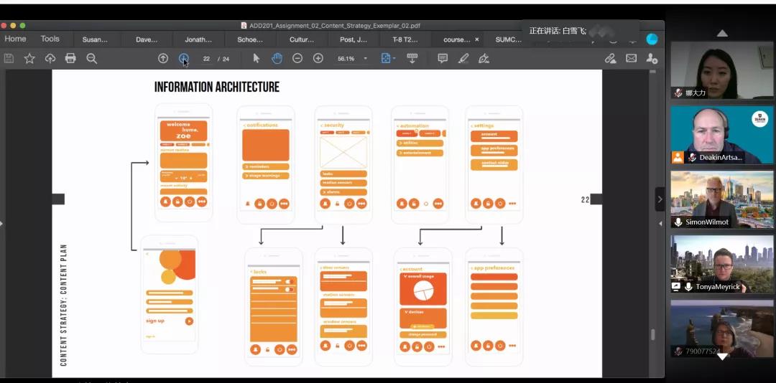
Task: Add a comment with the sticky note icon
Action: (x=443, y=58)
